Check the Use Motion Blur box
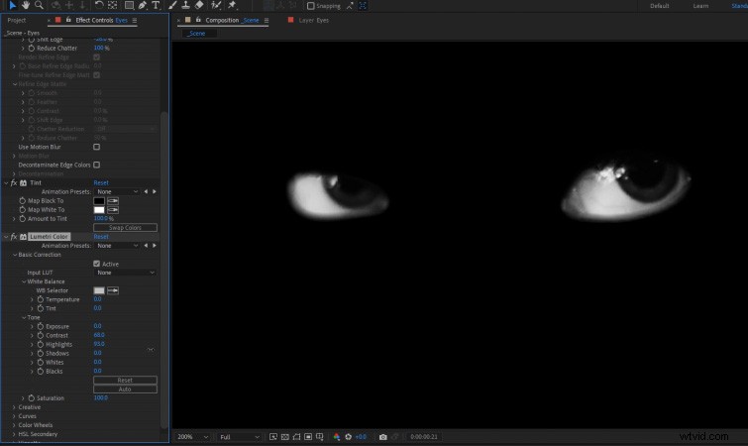The width and height of the screenshot is (748, 446). 97,147
